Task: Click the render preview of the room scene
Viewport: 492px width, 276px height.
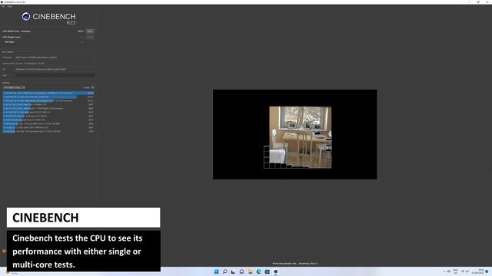Action: pos(295,134)
